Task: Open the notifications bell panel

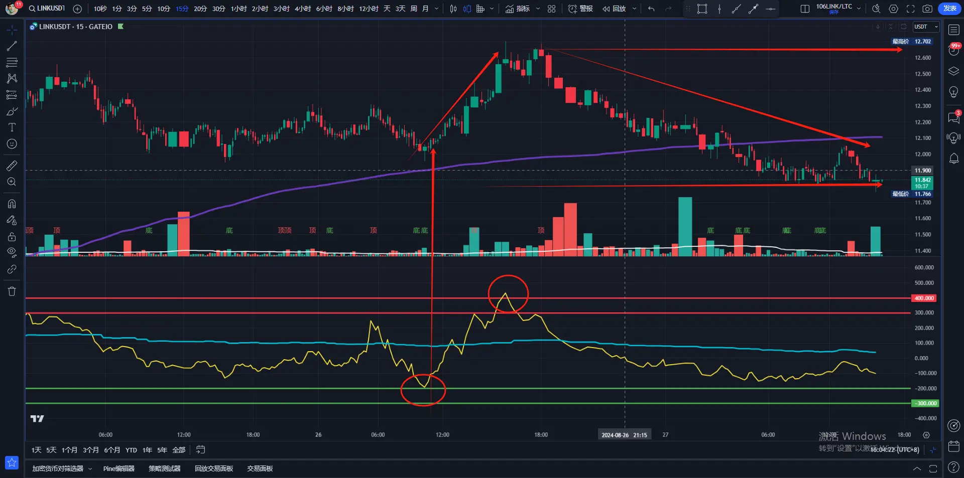Action: coord(953,159)
